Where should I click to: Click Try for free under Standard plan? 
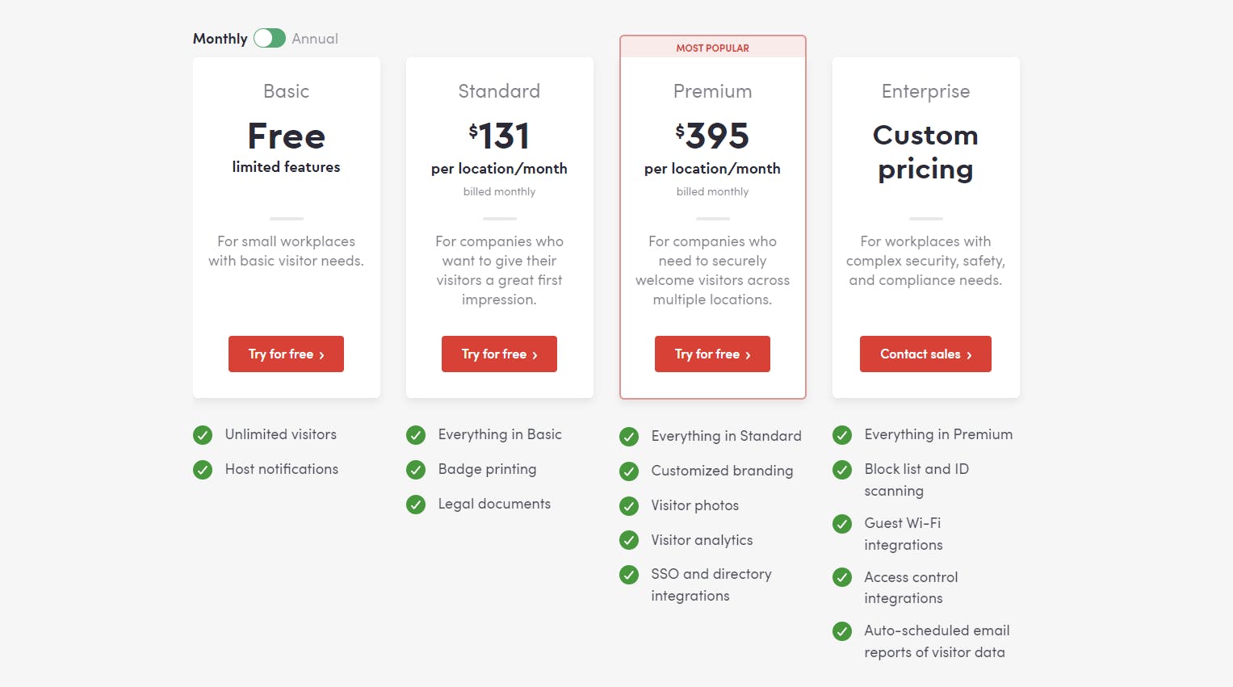click(499, 354)
